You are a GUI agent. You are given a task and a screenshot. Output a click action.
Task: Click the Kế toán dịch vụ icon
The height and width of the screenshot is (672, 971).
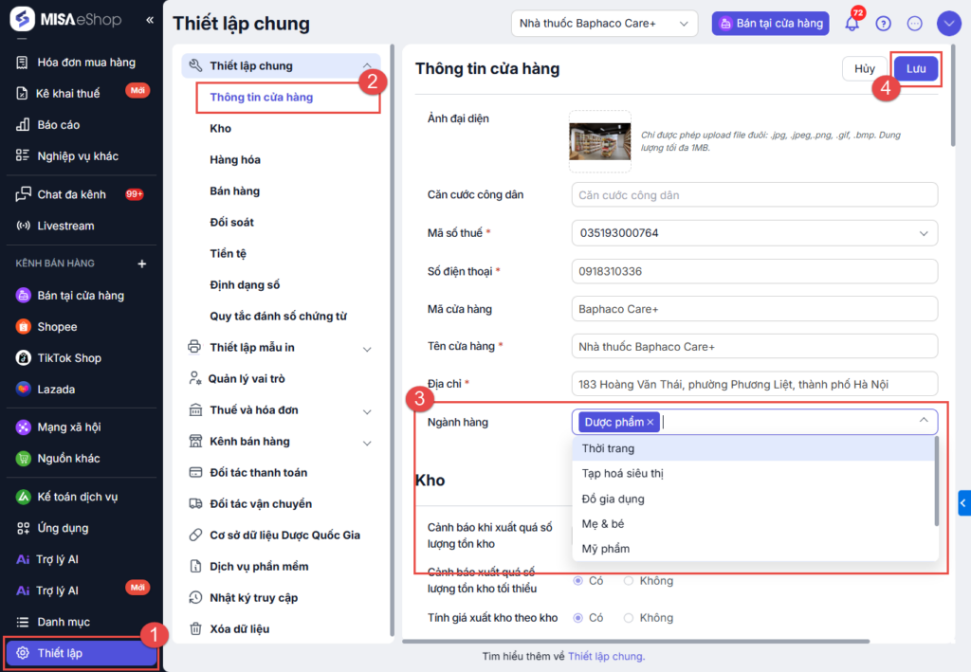(x=23, y=497)
